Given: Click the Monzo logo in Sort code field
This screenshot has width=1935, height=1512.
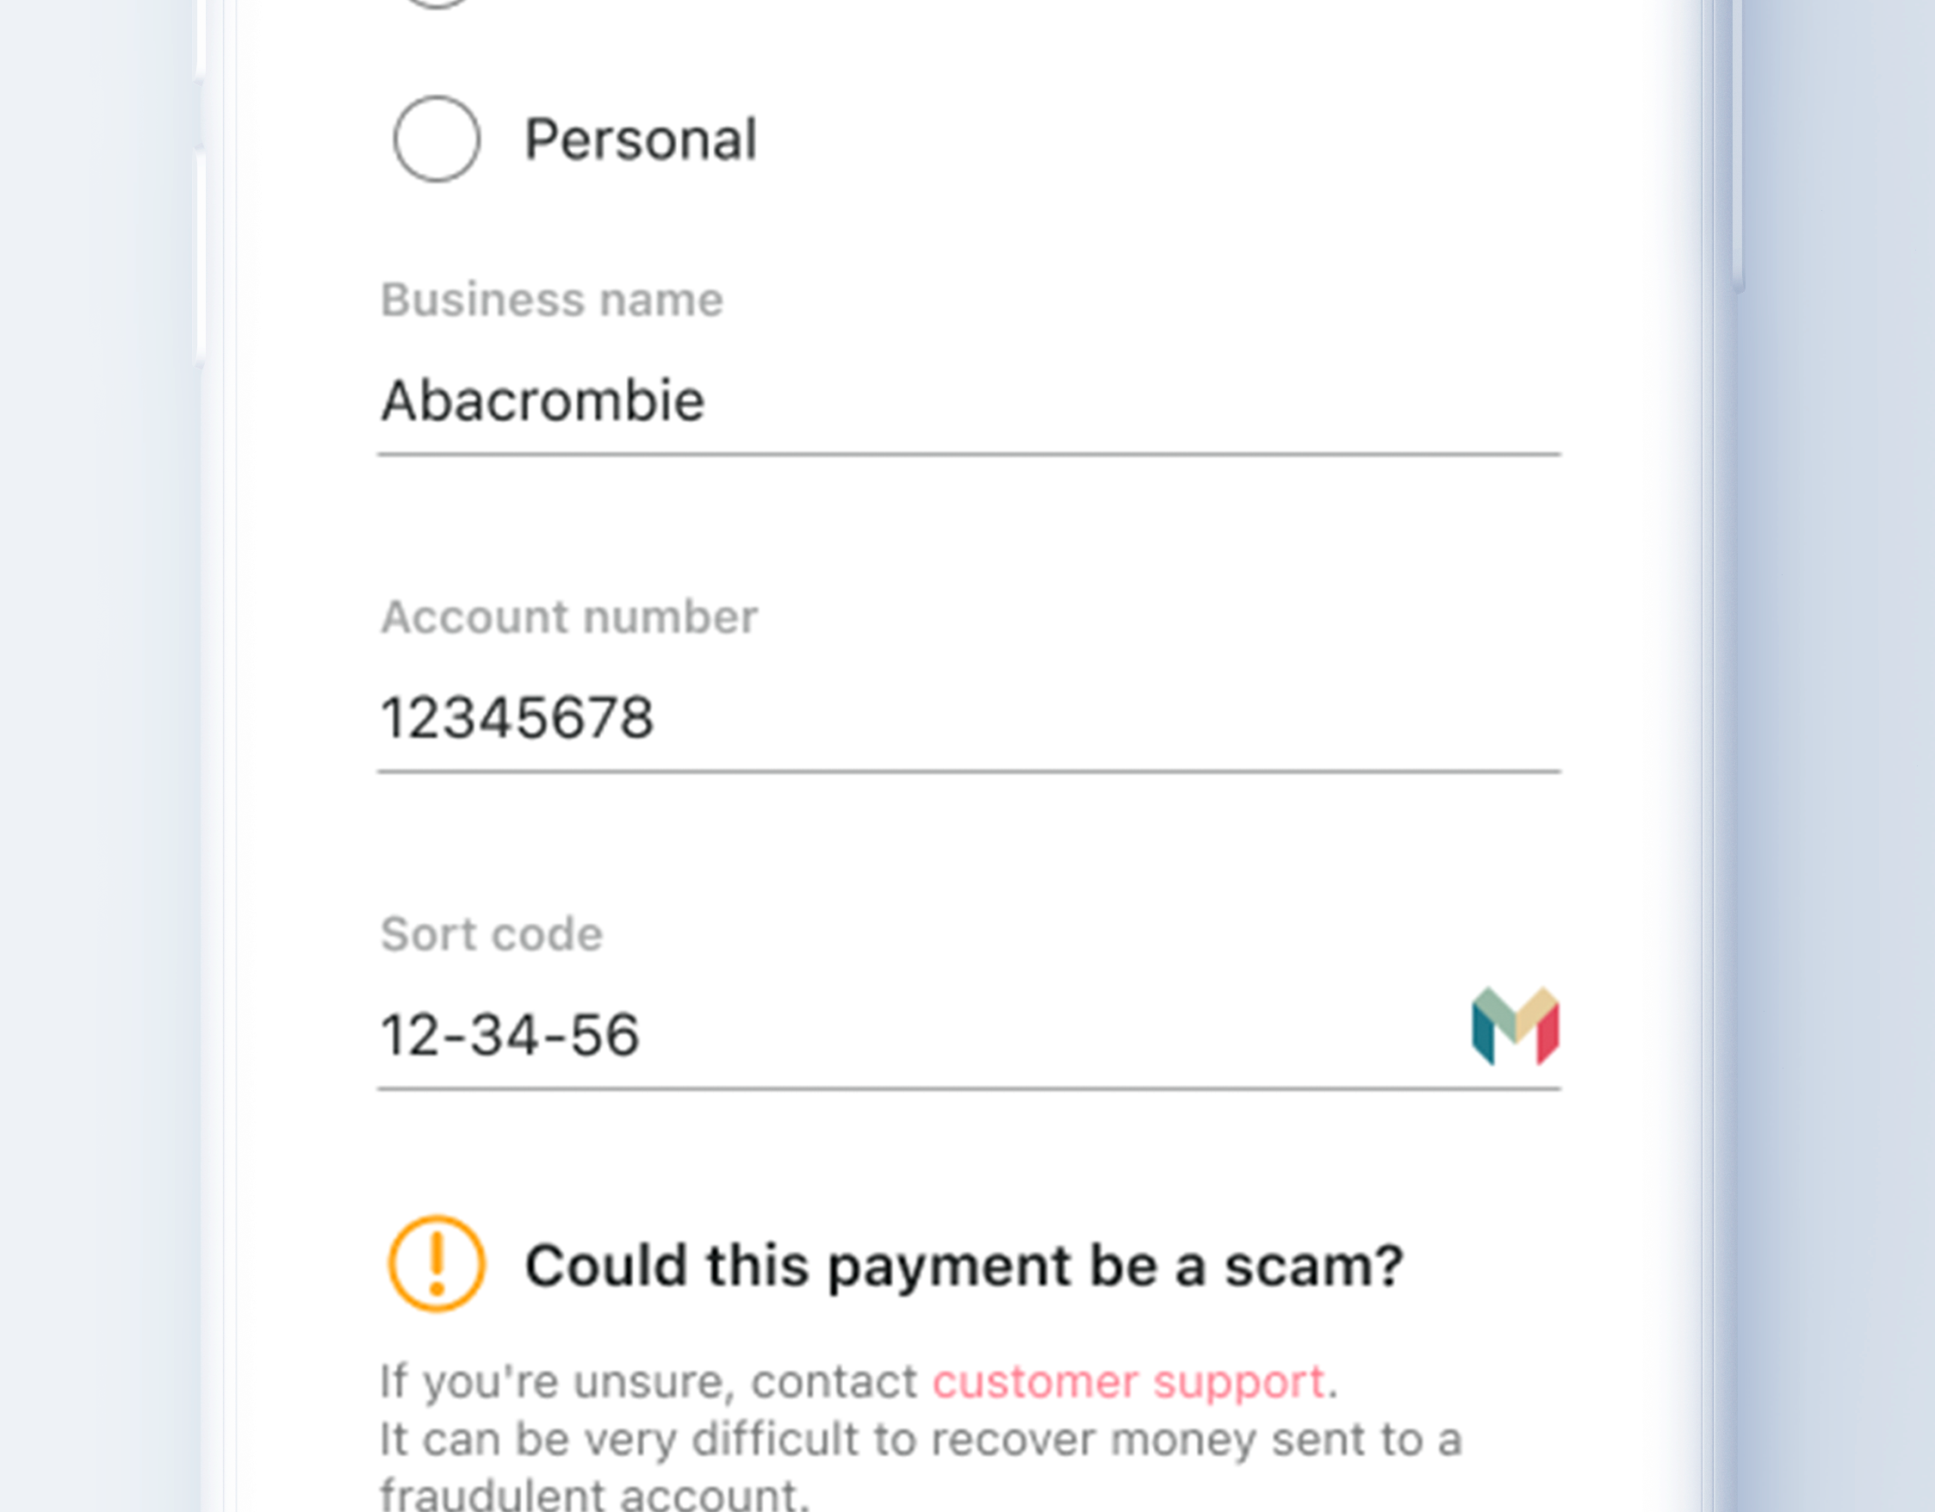Looking at the screenshot, I should [x=1515, y=1026].
